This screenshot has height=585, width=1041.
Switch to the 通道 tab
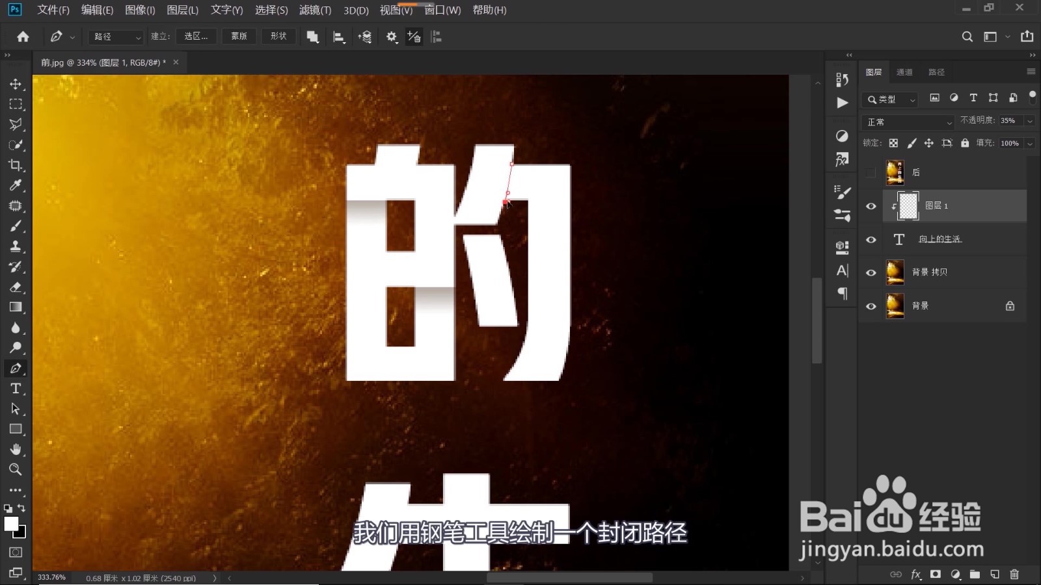pyautogui.click(x=904, y=72)
